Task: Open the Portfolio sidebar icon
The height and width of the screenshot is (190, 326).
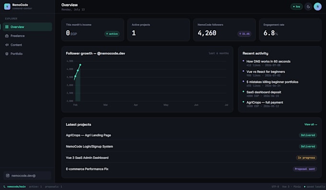Action: point(7,54)
